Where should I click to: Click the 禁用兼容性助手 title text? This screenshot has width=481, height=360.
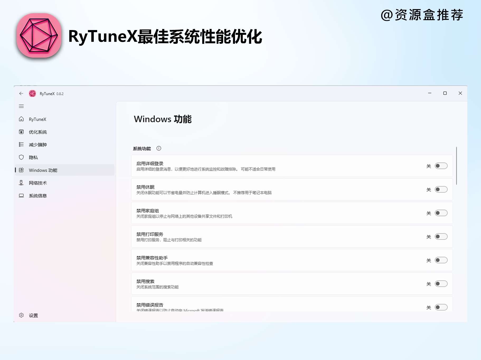152,258
